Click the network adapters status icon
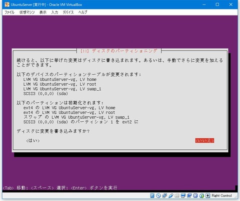 click(164, 195)
